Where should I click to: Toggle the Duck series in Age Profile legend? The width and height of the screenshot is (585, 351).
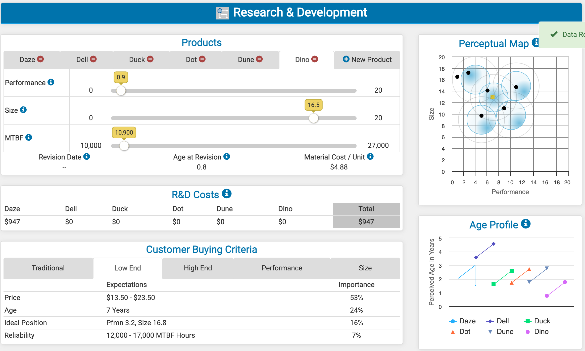pyautogui.click(x=537, y=321)
